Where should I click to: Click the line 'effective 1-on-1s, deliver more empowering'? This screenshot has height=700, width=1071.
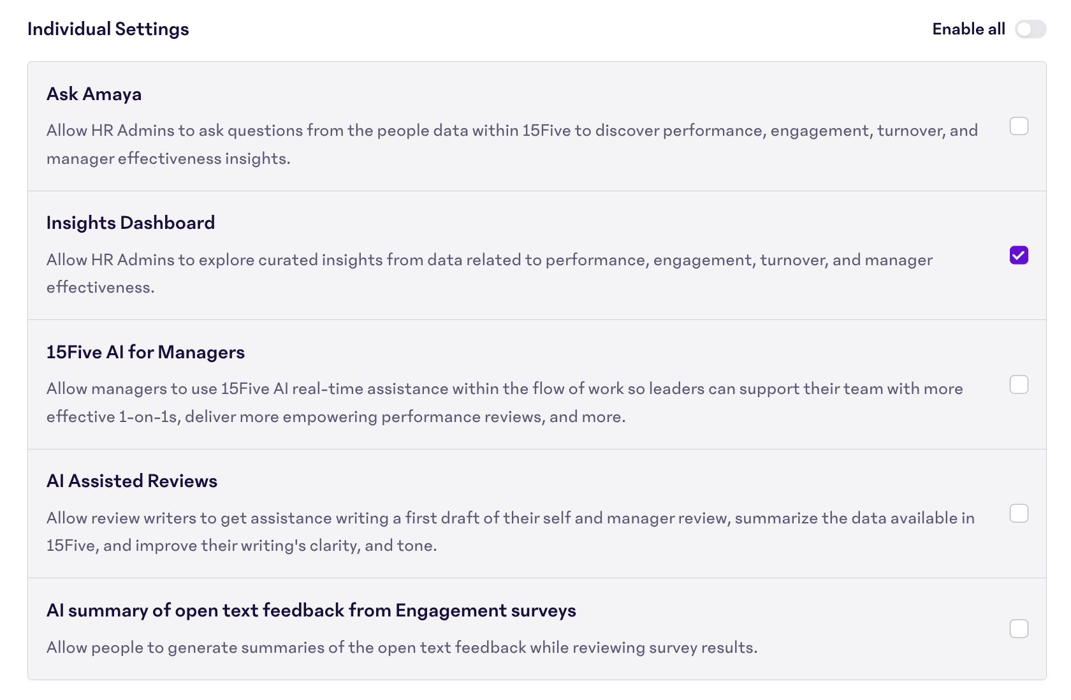335,417
